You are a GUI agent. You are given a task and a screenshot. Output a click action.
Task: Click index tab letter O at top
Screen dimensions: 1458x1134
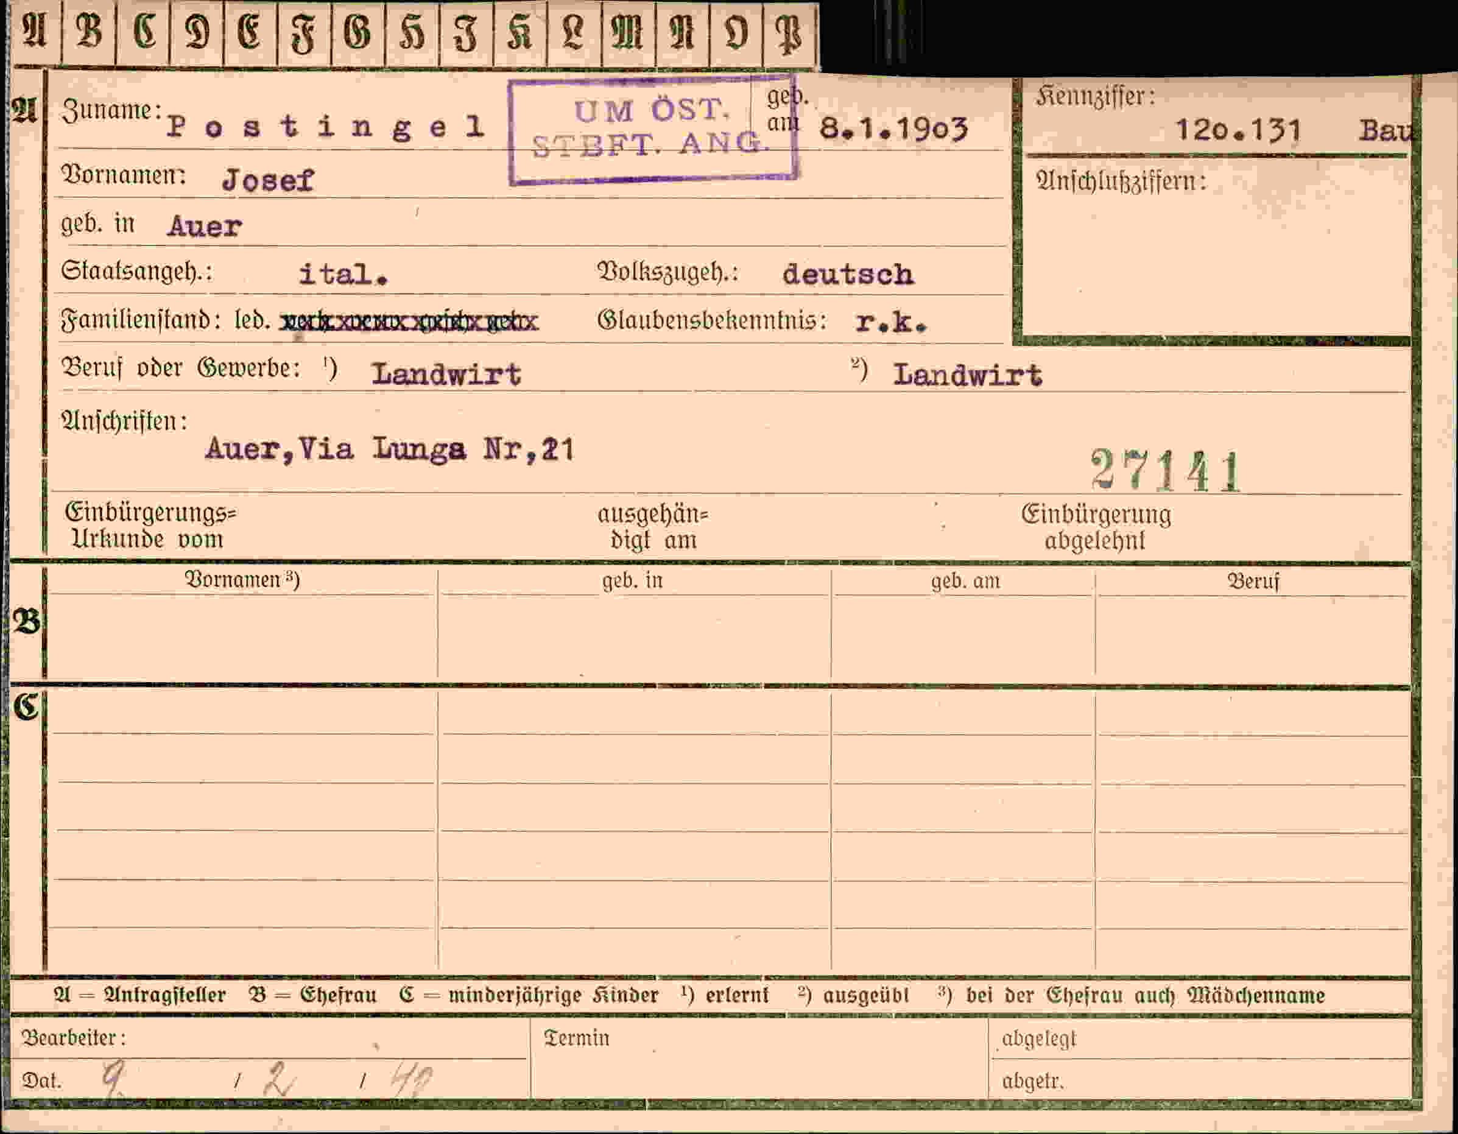(735, 32)
